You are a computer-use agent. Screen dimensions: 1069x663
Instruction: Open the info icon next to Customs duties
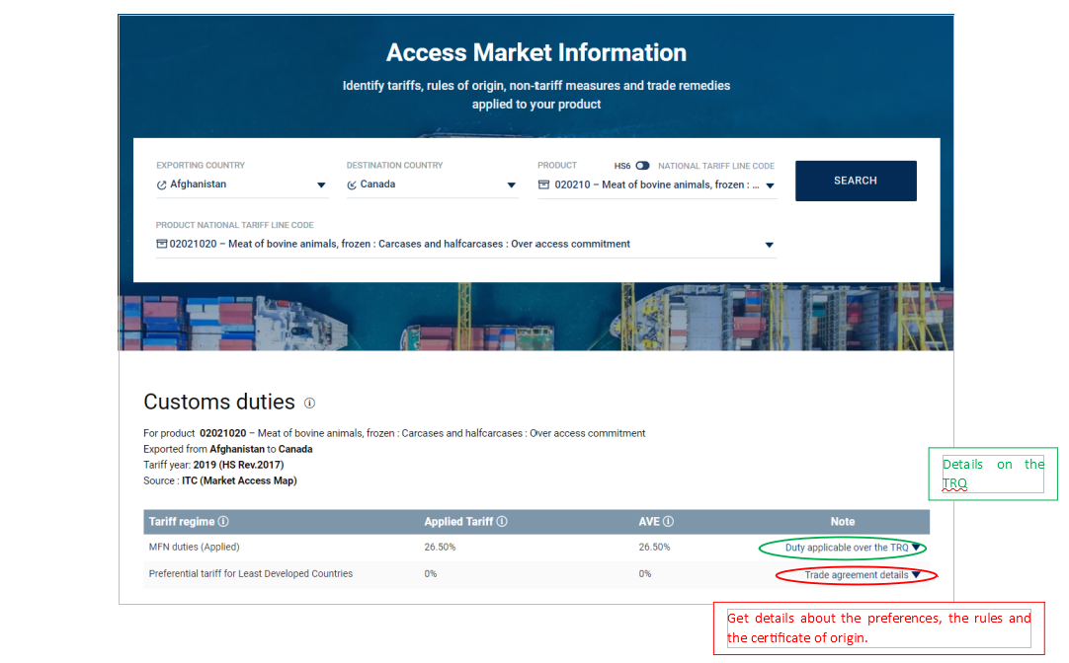tap(309, 403)
